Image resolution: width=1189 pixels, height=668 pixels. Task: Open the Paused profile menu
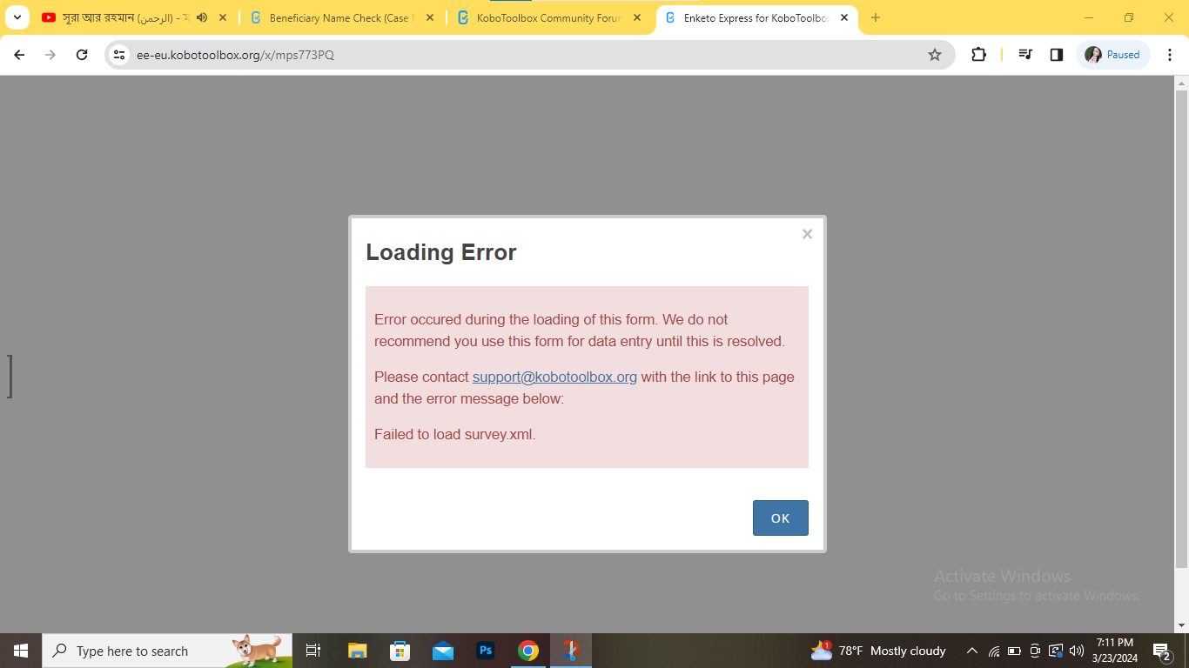pyautogui.click(x=1113, y=55)
